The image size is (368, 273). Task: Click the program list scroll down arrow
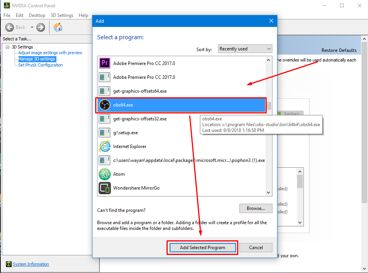point(269,192)
